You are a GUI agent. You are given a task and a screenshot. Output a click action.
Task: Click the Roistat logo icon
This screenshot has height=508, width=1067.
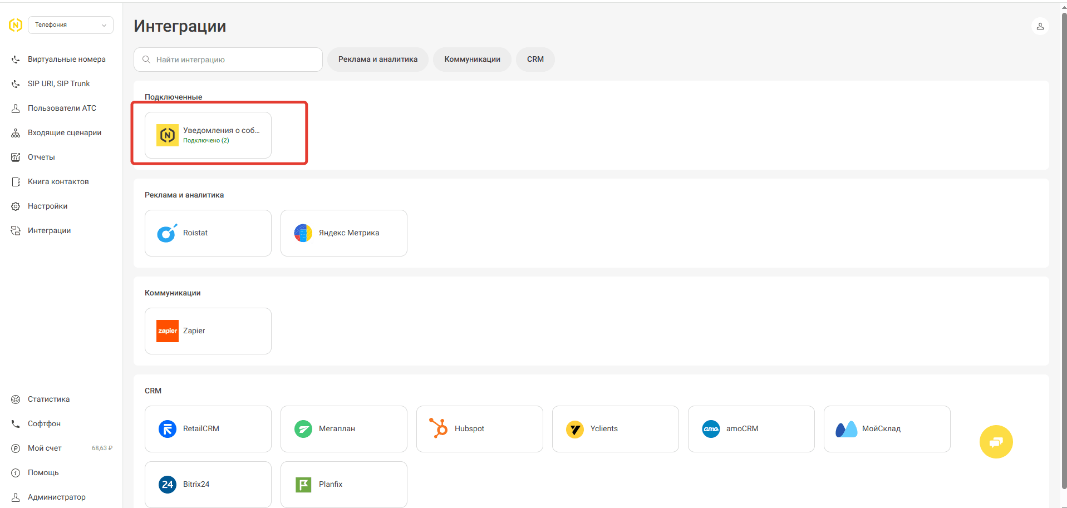(x=167, y=233)
